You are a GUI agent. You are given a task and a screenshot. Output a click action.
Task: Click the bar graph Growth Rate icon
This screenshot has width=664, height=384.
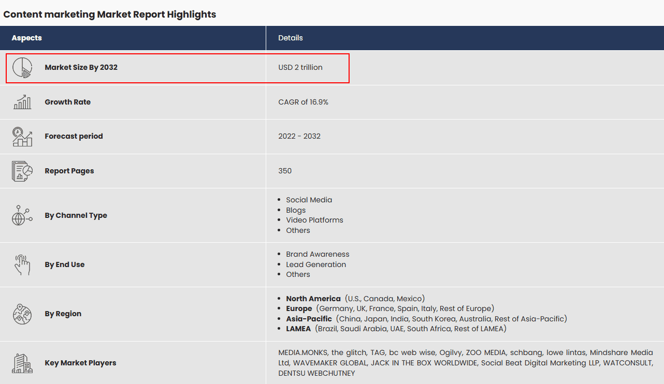tap(22, 102)
